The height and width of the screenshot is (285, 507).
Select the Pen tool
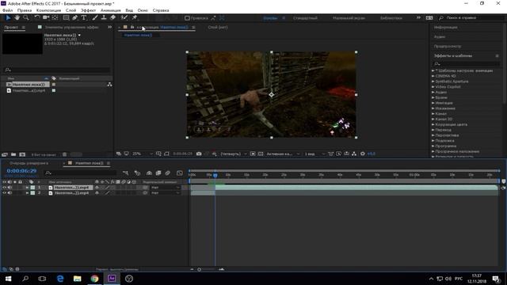click(75, 17)
